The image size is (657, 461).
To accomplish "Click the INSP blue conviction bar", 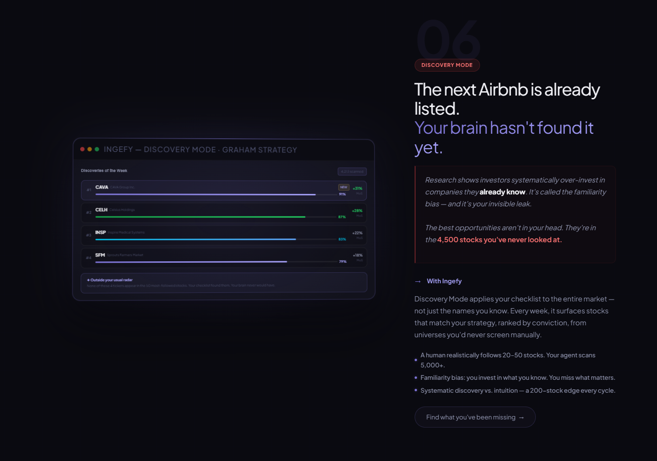I will (196, 239).
